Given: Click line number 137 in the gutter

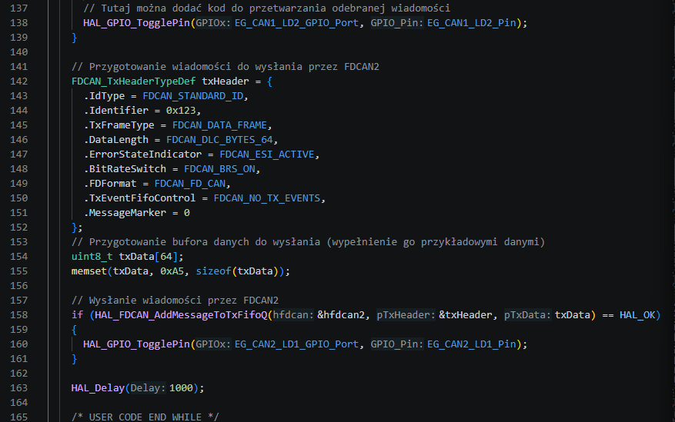Looking at the screenshot, I should (x=18, y=8).
